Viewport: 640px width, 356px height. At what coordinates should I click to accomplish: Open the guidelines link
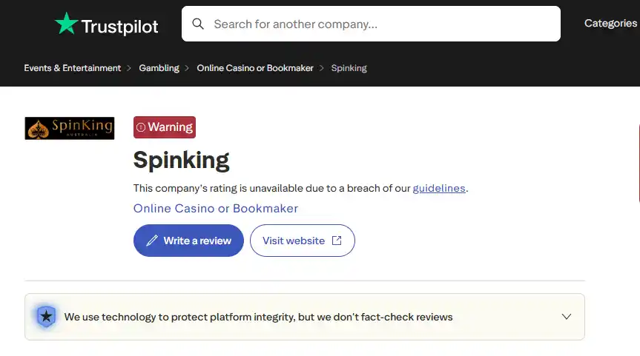coord(439,188)
